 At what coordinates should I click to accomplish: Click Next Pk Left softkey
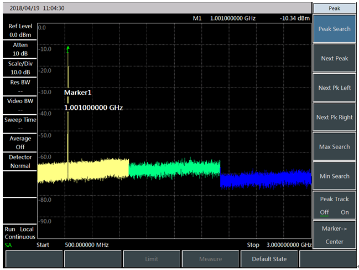334,88
